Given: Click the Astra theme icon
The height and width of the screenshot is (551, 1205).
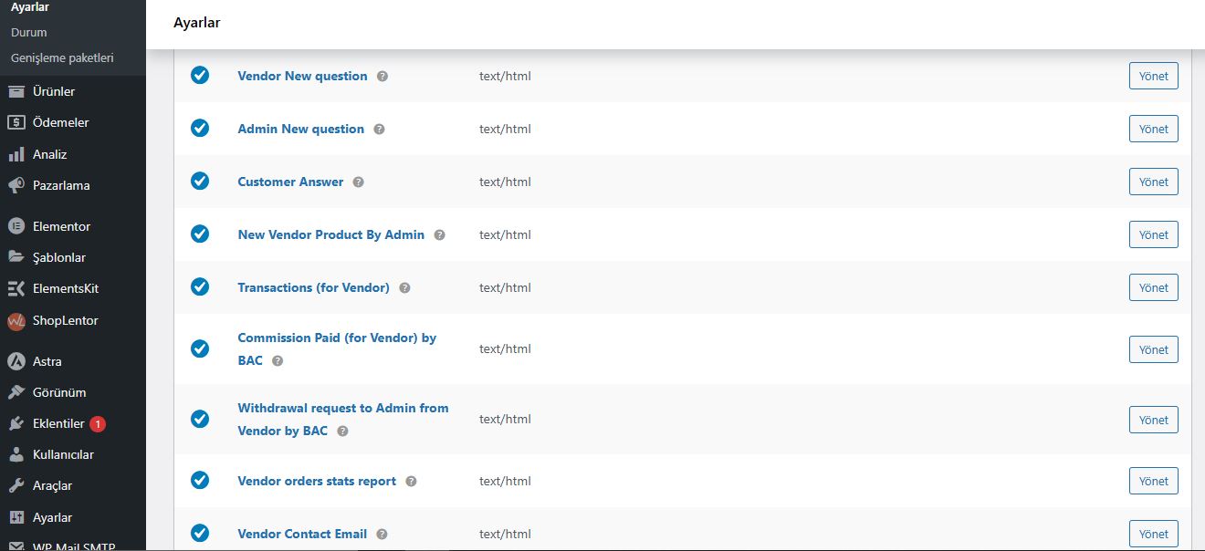Looking at the screenshot, I should pos(16,361).
